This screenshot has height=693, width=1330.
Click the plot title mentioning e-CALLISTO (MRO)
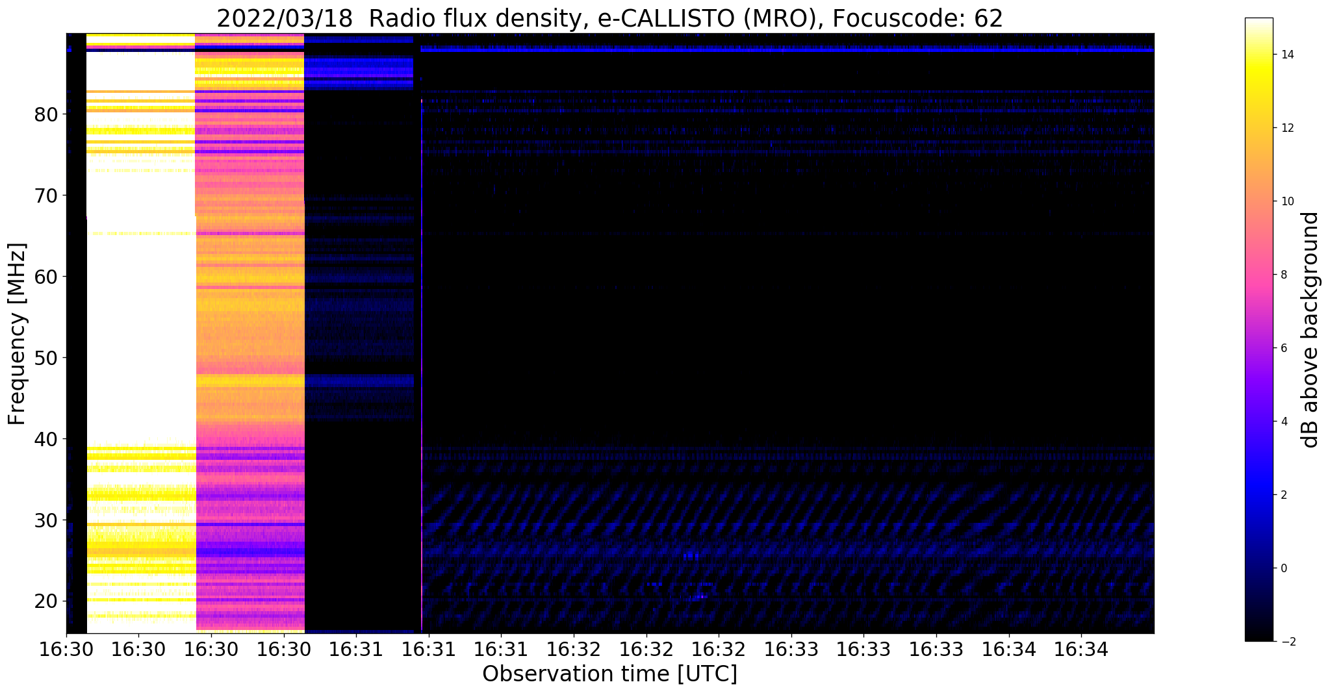(609, 19)
